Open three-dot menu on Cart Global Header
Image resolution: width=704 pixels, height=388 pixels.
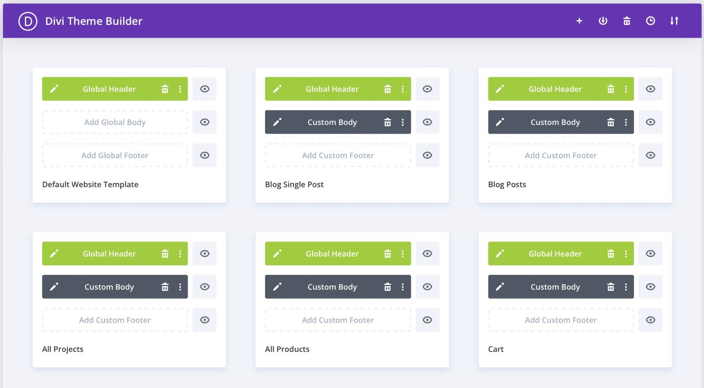point(626,254)
